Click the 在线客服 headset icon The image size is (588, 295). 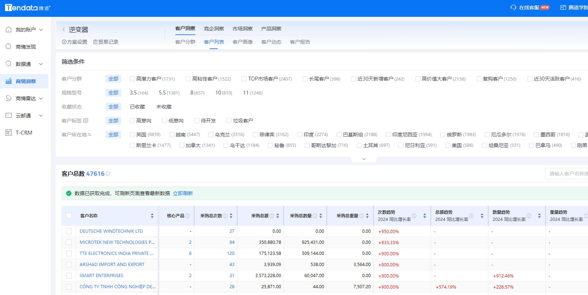(513, 8)
